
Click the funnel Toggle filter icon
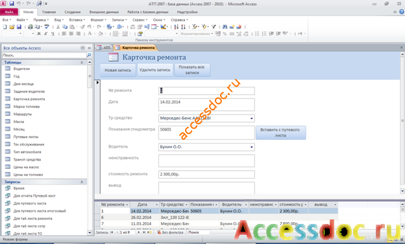click(x=214, y=27)
